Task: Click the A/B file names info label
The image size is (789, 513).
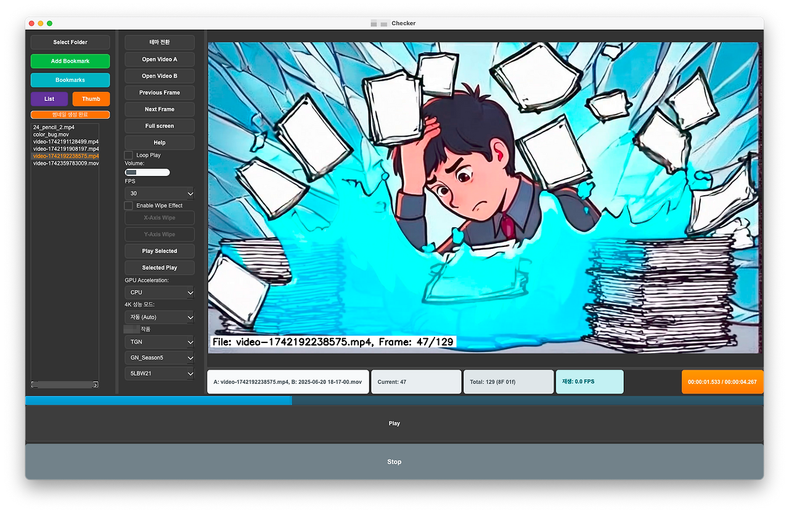Action: (x=288, y=382)
